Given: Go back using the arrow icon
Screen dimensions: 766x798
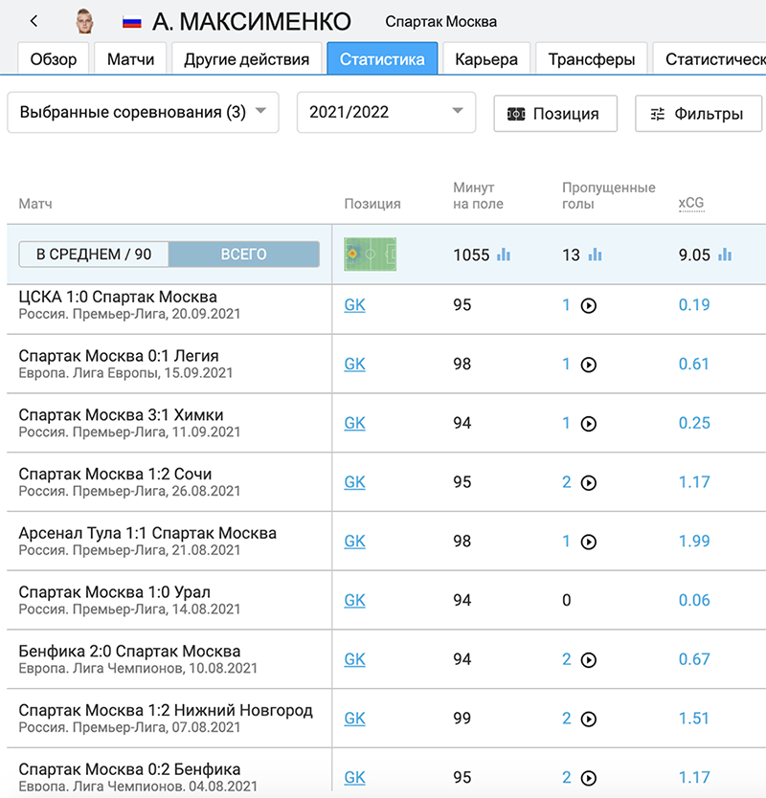Looking at the screenshot, I should (x=34, y=21).
